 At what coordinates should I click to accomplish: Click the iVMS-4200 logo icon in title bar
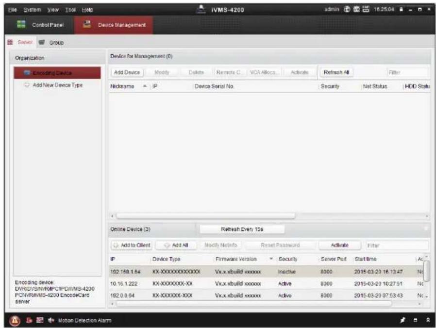(x=200, y=9)
